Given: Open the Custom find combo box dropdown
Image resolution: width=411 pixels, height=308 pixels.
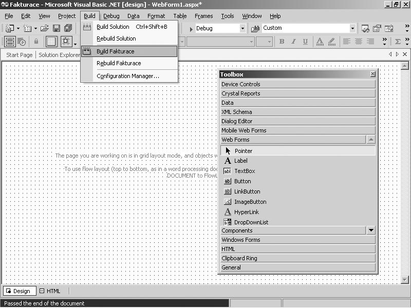Looking at the screenshot, I should tap(352, 28).
